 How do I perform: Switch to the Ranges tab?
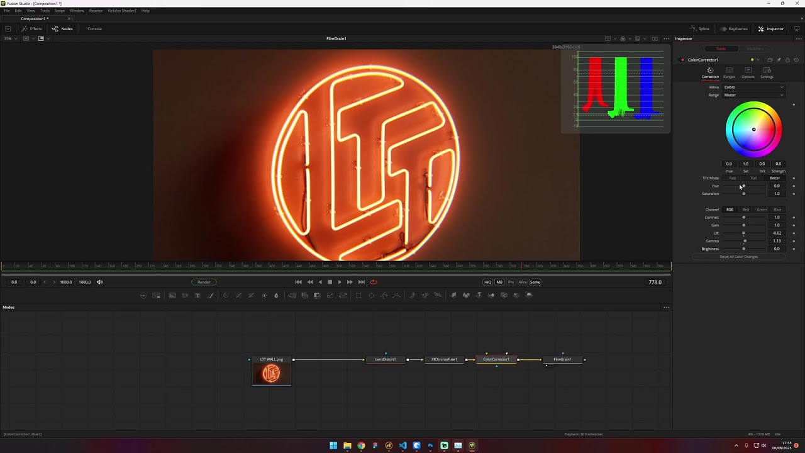point(729,73)
